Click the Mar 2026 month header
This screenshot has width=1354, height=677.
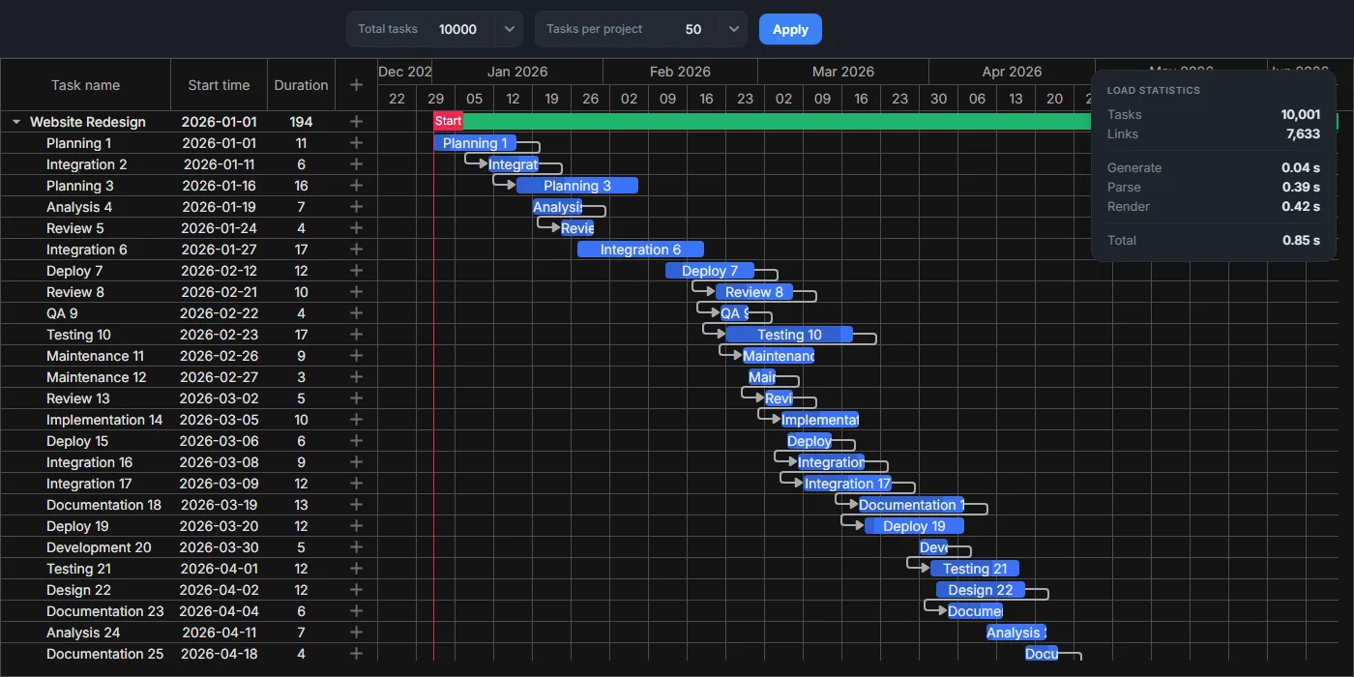843,72
